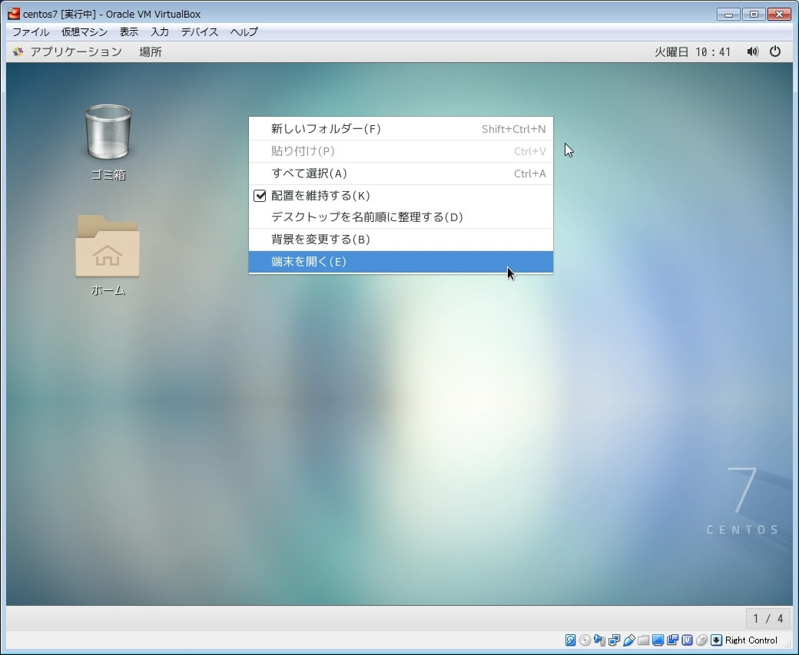Click the network adapter status icon
The width and height of the screenshot is (799, 655).
(614, 640)
